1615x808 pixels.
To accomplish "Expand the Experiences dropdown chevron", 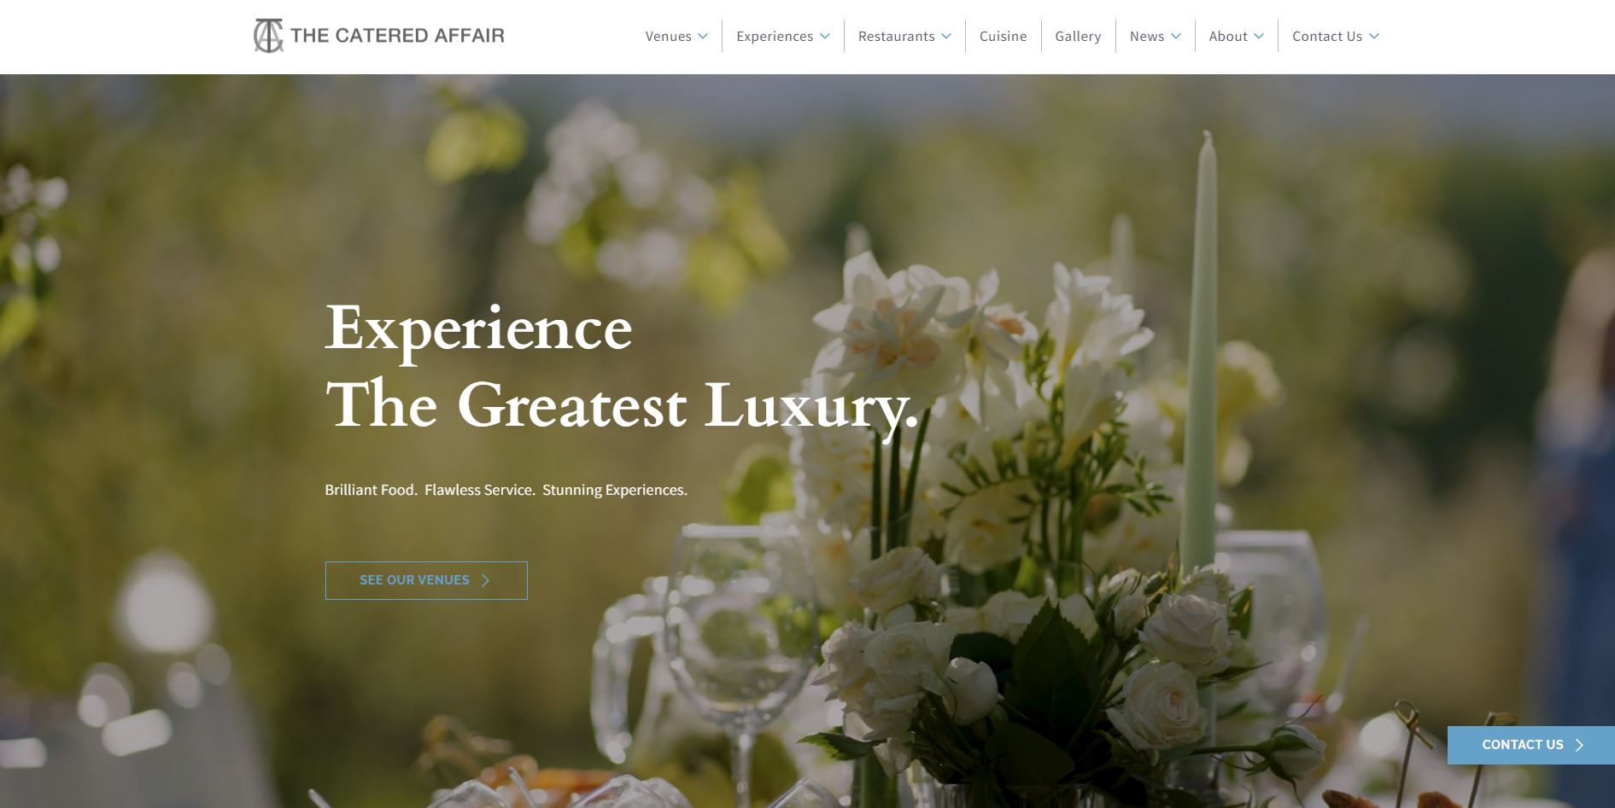I will pyautogui.click(x=825, y=36).
